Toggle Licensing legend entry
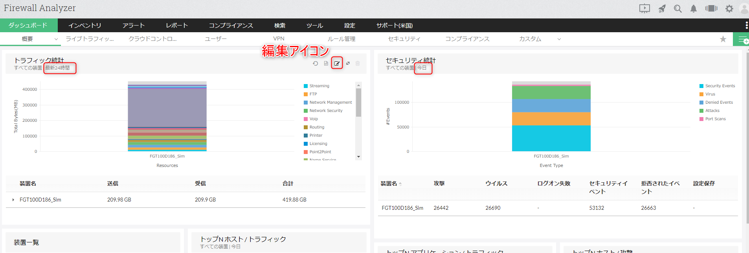 (x=316, y=144)
